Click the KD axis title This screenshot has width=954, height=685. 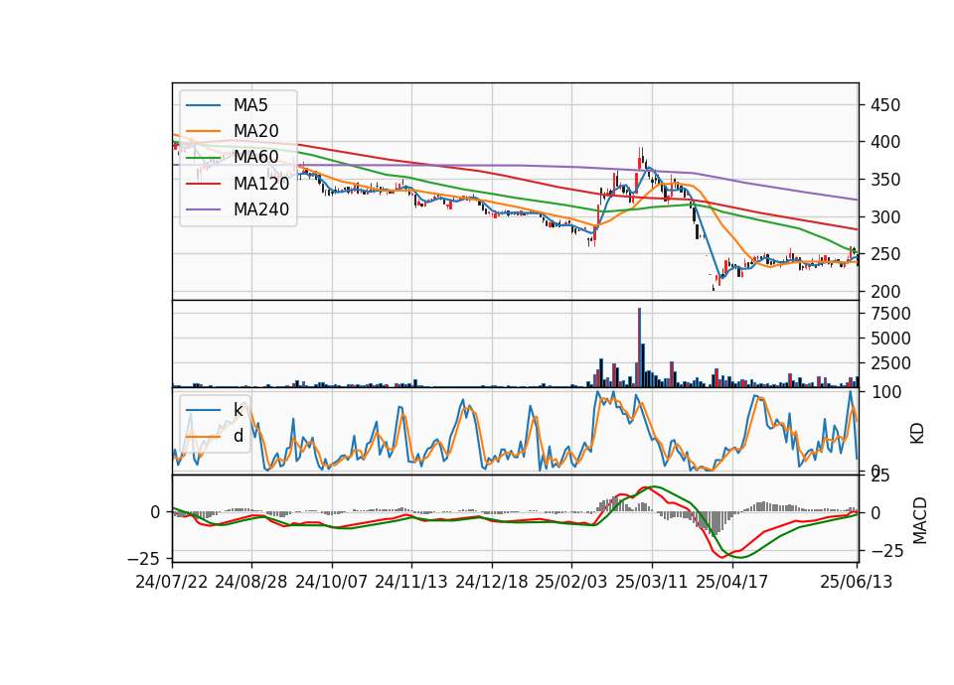[917, 433]
